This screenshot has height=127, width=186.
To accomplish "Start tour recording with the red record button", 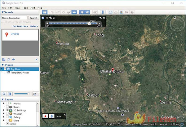I will pyautogui.click(x=45, y=116).
